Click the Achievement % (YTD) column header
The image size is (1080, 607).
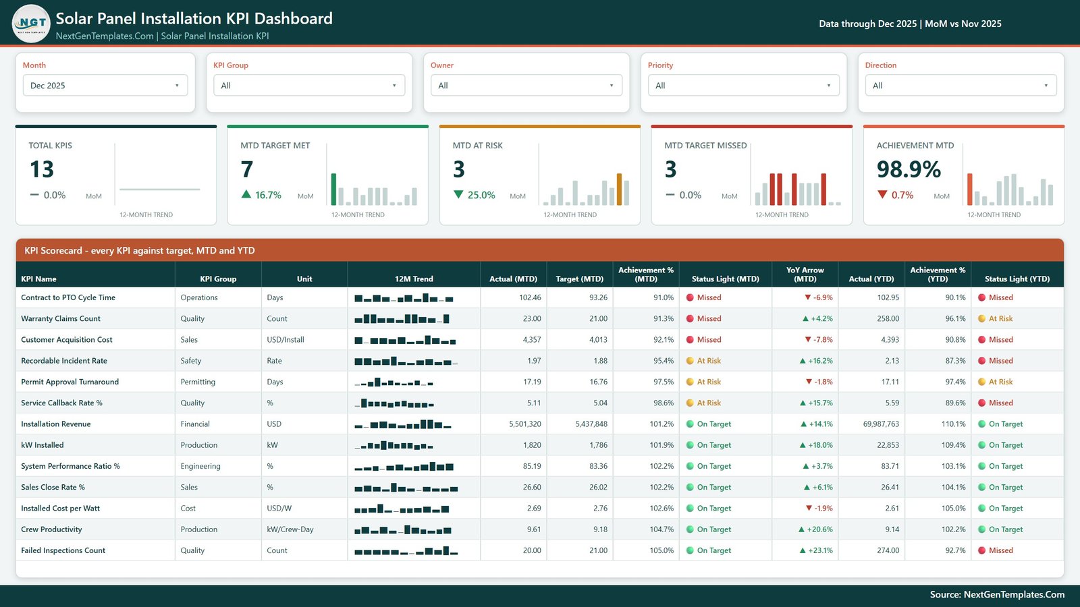(938, 274)
